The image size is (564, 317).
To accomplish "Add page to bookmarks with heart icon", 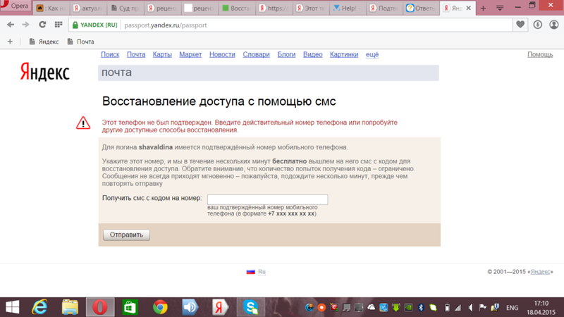I will click(x=520, y=25).
